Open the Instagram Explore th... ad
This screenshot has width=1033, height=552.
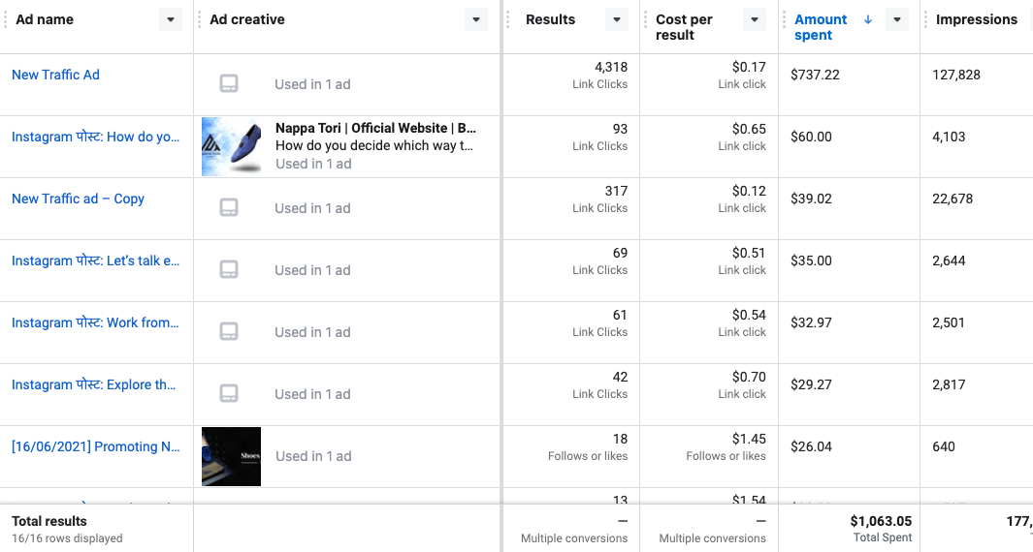[x=93, y=384]
